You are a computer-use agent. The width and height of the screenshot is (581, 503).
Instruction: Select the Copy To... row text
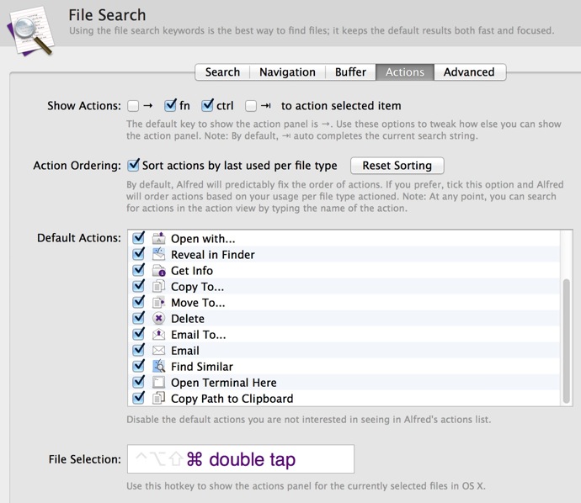pyautogui.click(x=198, y=287)
